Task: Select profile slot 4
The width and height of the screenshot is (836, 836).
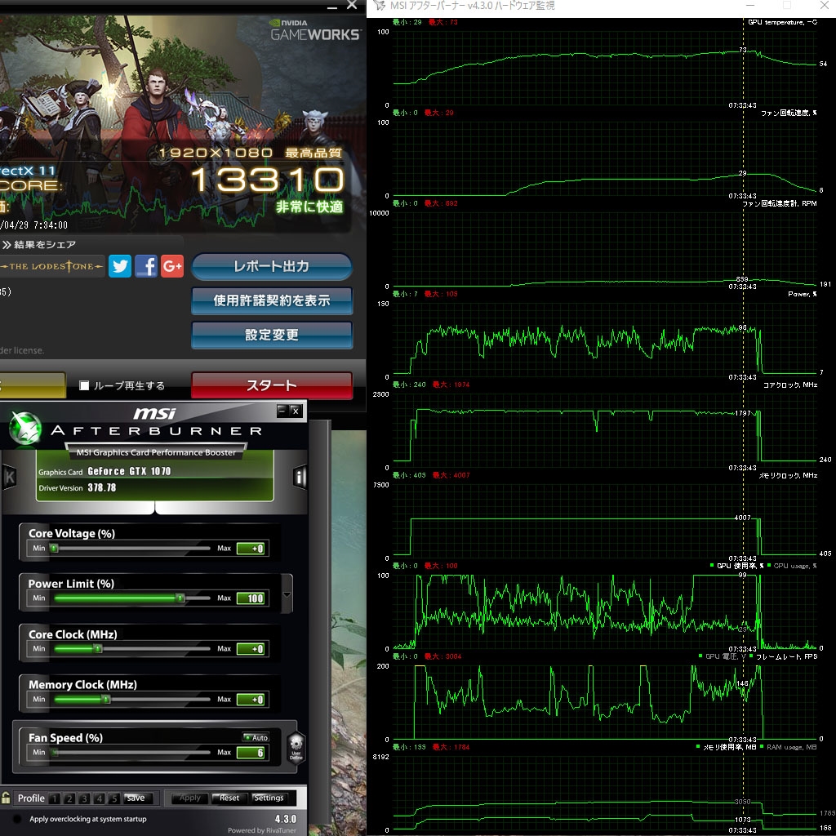Action: pos(99,798)
